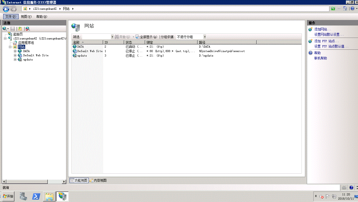Click the left arrow of the connections horizontal scrollbar

point(4,181)
